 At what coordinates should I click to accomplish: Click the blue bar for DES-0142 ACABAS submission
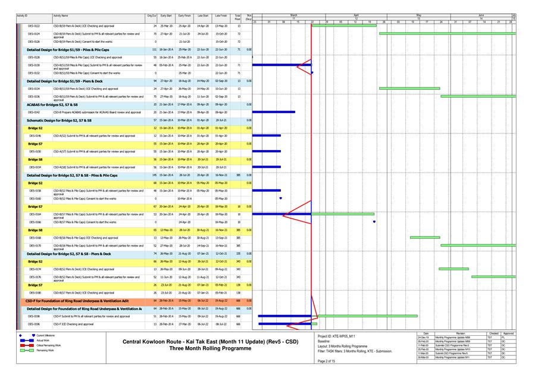273,112
